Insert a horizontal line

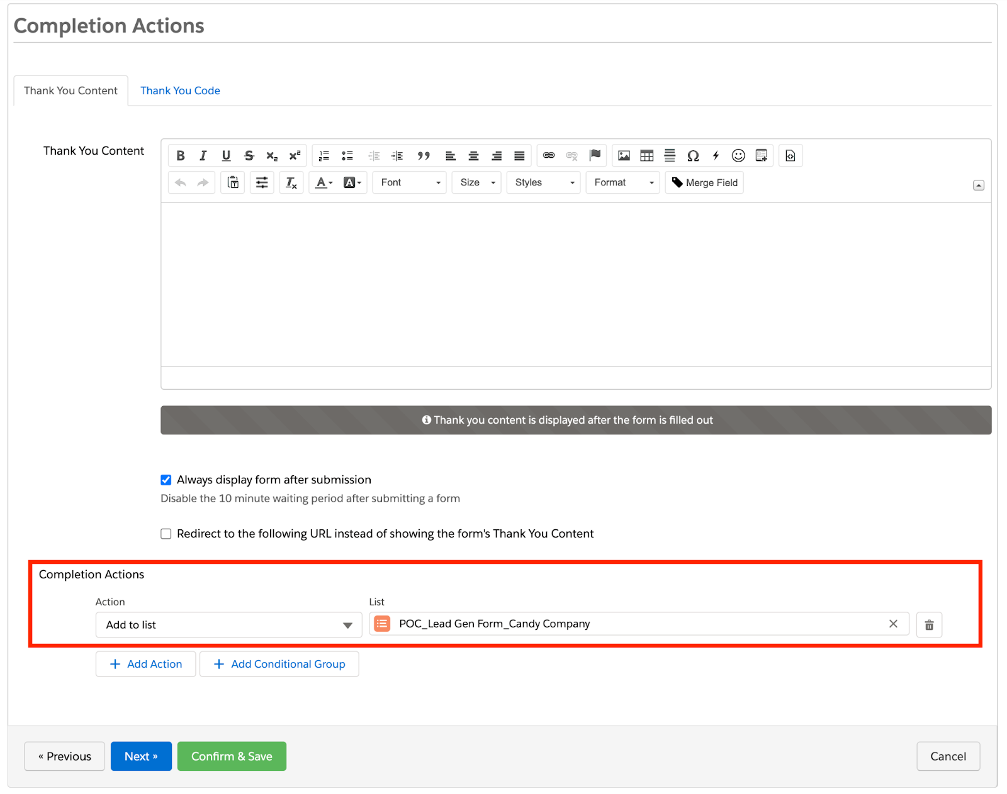point(670,155)
